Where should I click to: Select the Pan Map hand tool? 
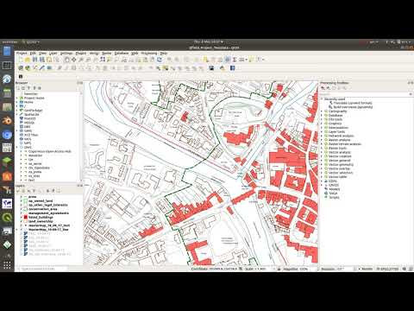(x=67, y=60)
